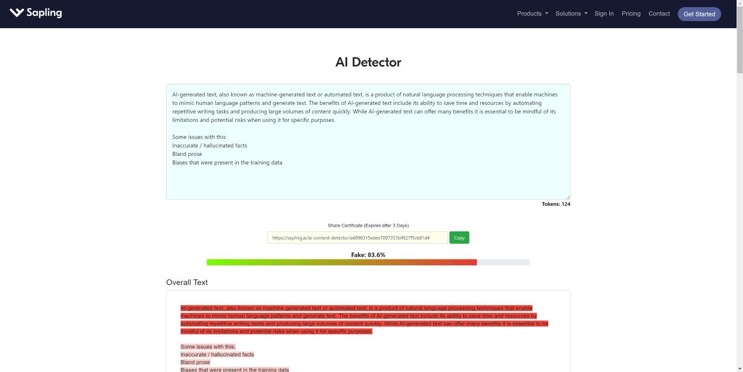
Task: Click the "Tokens: 124" counter text
Action: tap(556, 204)
